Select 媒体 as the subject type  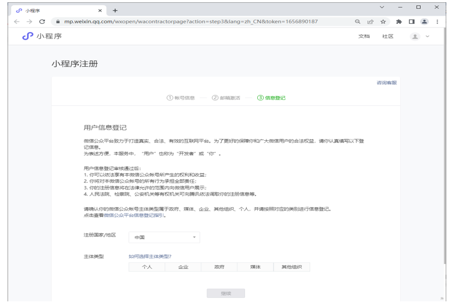[x=255, y=267]
